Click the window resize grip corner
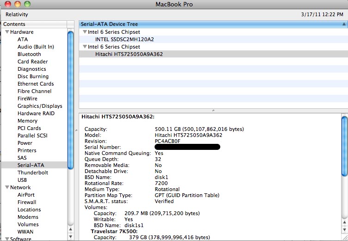348x241 pixels. point(345,238)
